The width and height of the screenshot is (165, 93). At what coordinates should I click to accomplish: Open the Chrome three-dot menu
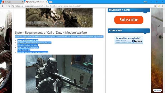[x=162, y=6]
